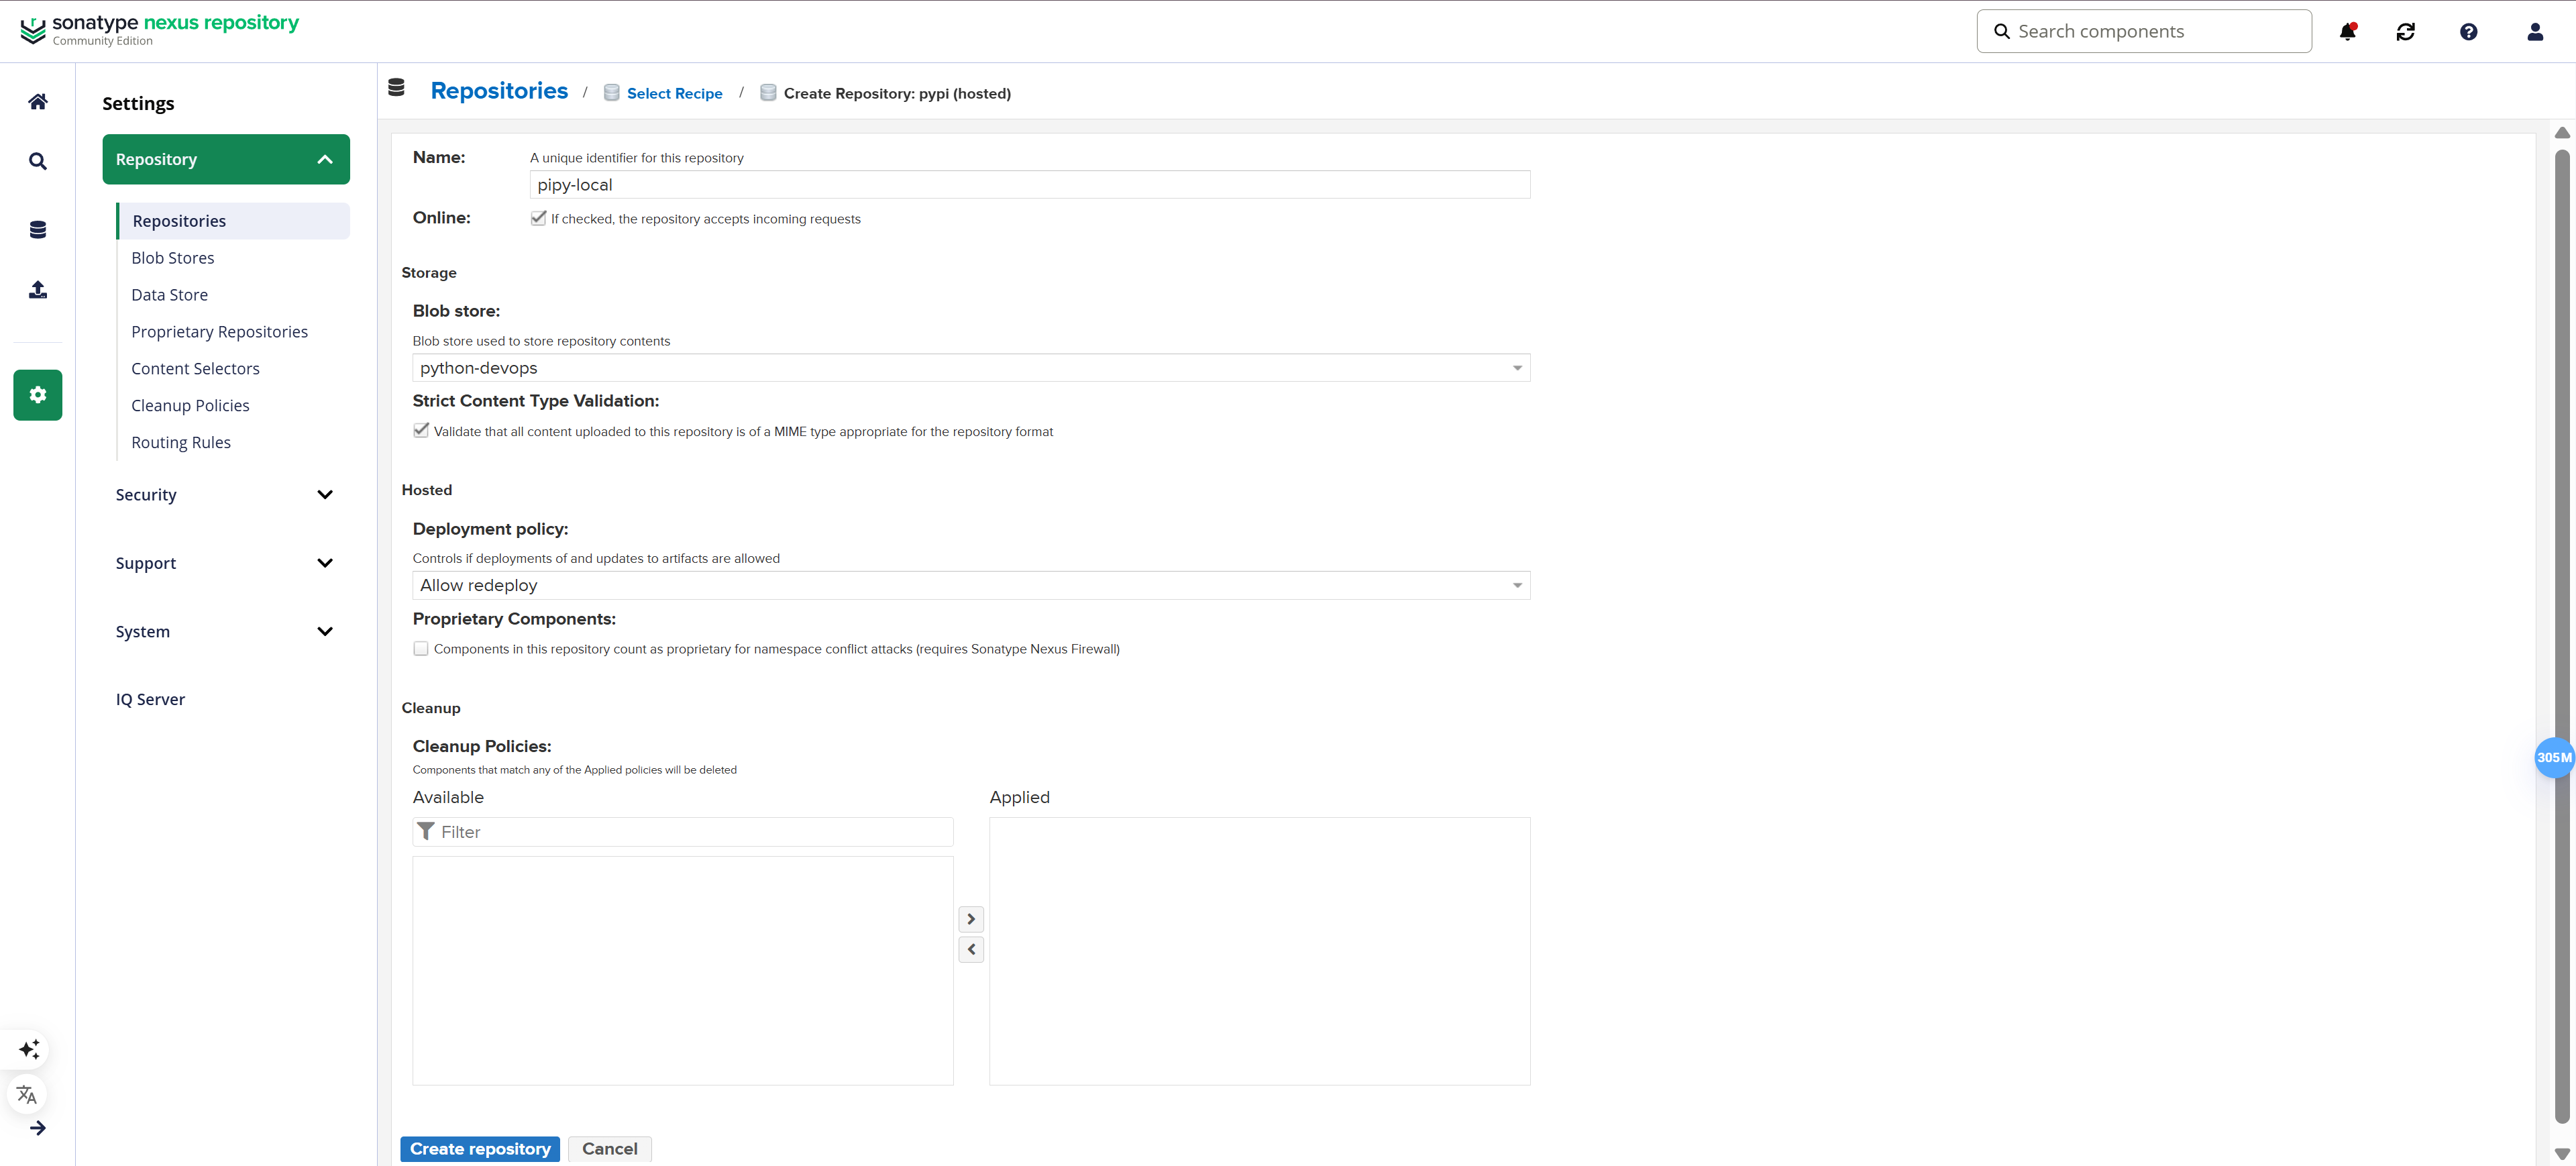This screenshot has width=2576, height=1166.
Task: Open the user account icon
Action: tap(2535, 32)
